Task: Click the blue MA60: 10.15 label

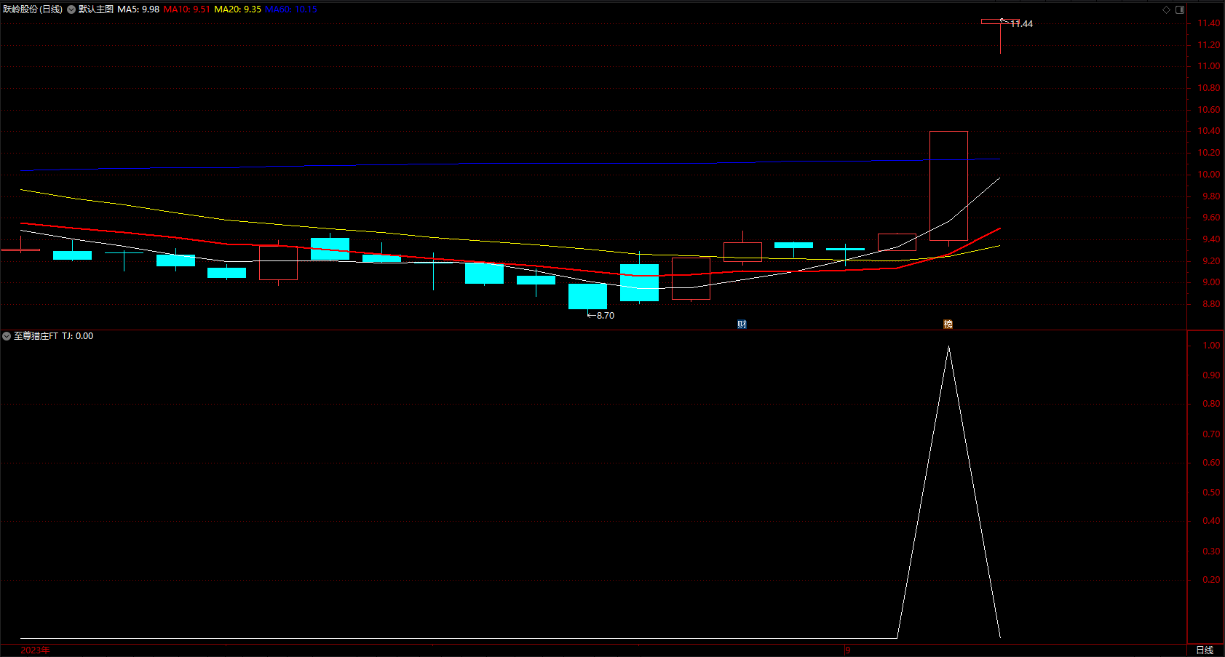Action: [x=291, y=9]
